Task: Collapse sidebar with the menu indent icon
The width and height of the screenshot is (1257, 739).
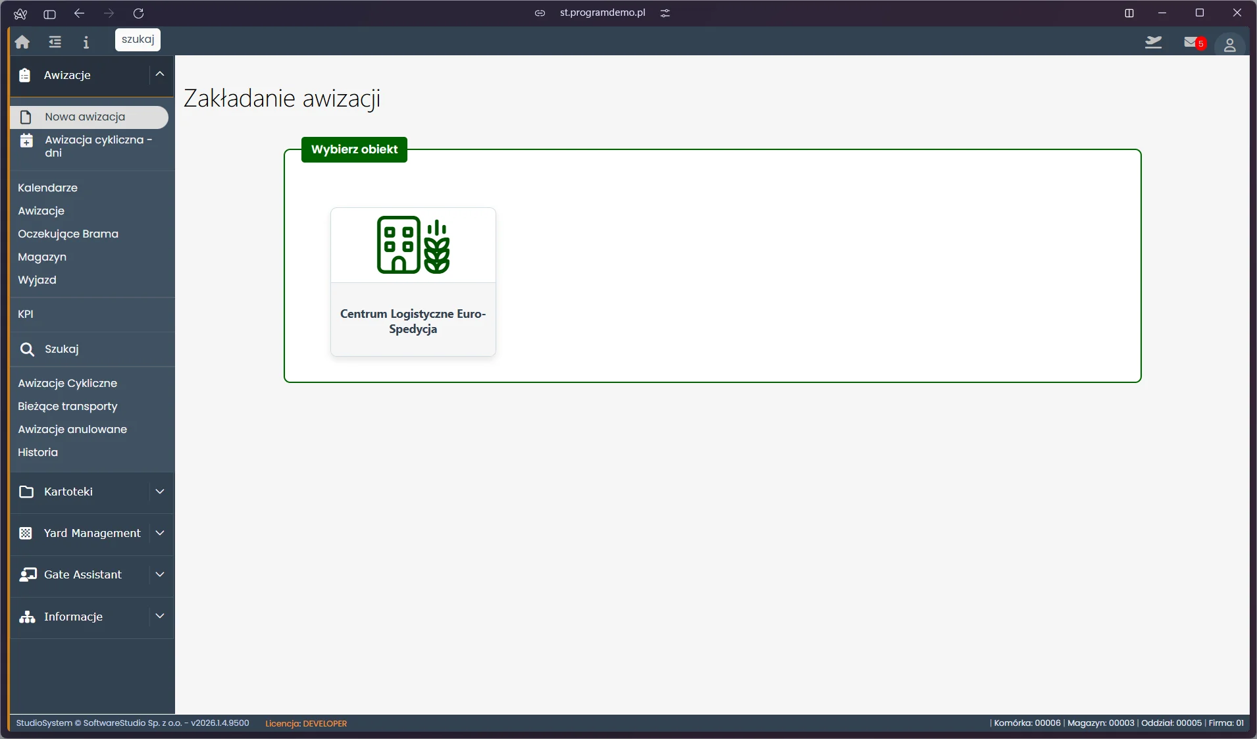Action: (x=55, y=42)
